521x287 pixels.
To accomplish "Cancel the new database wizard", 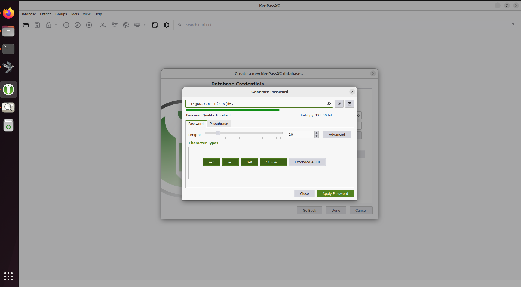I will [361, 210].
